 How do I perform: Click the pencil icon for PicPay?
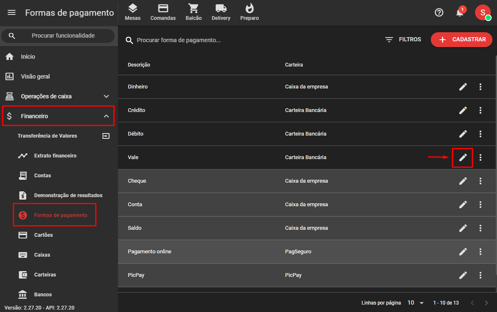point(463,275)
